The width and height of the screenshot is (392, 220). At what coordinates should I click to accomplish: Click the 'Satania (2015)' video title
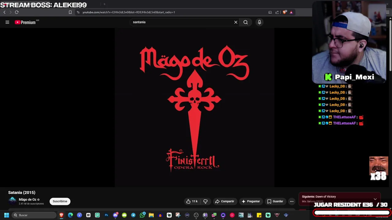(x=22, y=193)
